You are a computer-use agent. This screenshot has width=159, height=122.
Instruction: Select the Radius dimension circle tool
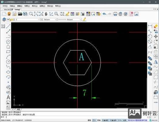[150, 37]
